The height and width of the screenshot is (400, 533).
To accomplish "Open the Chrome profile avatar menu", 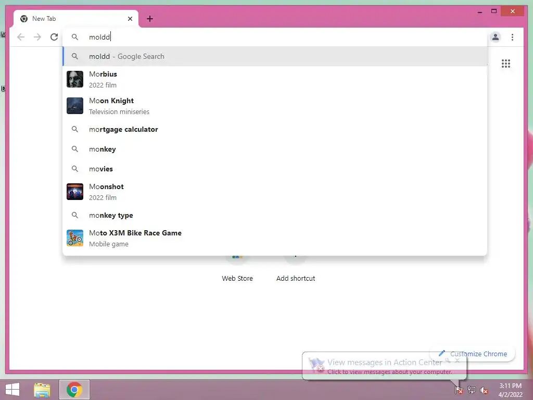I will coord(496,37).
